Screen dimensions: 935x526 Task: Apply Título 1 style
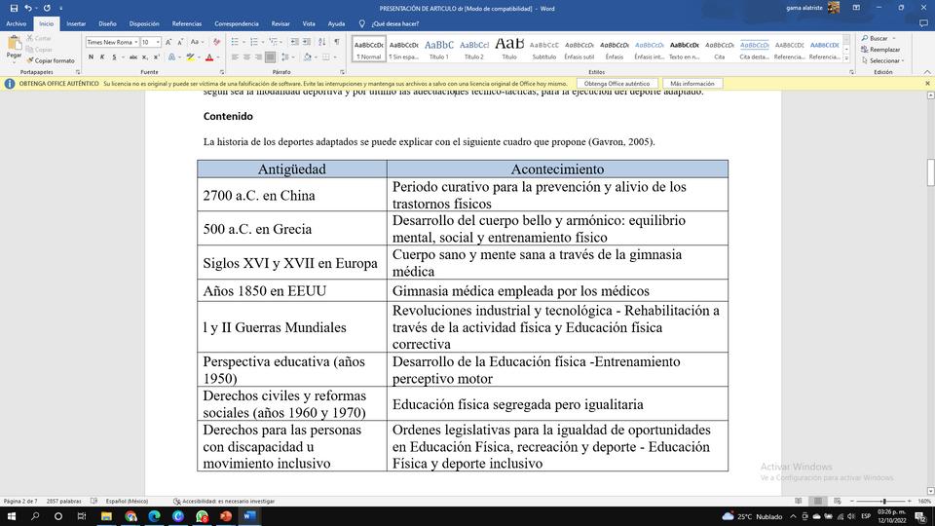point(439,49)
